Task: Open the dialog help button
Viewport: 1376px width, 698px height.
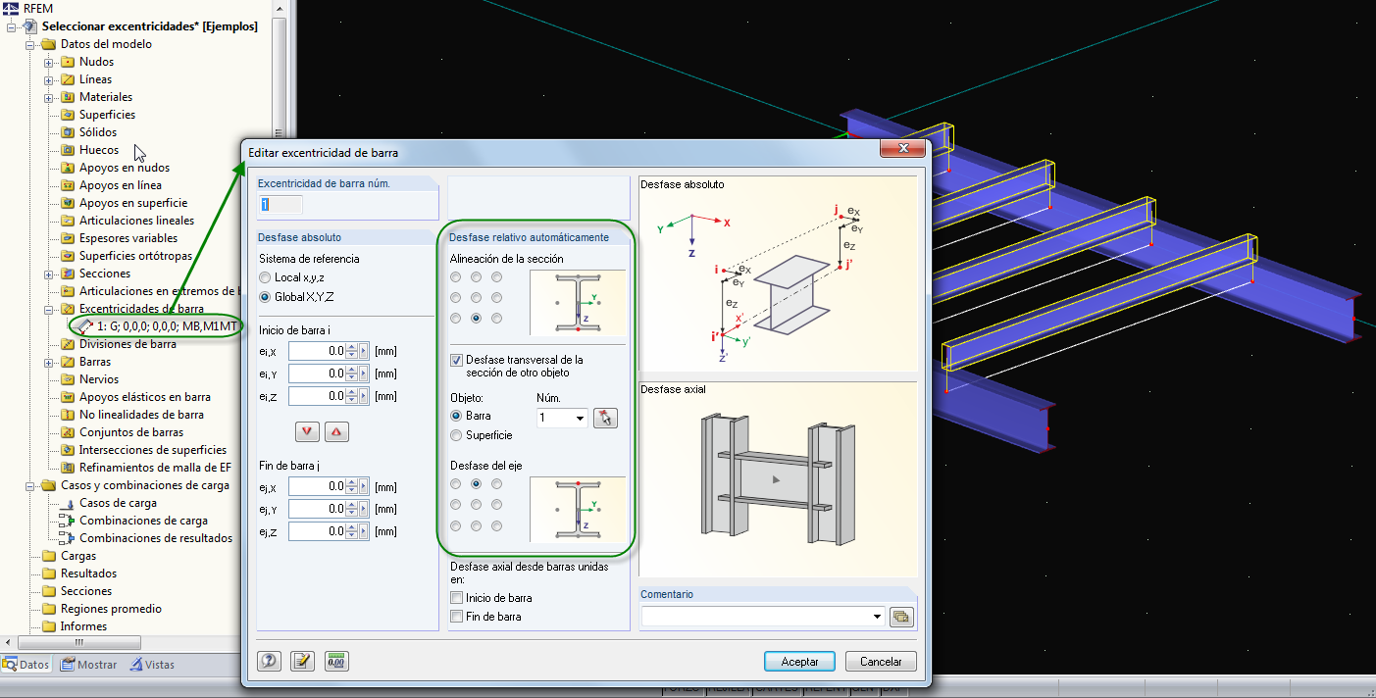Action: tap(269, 661)
